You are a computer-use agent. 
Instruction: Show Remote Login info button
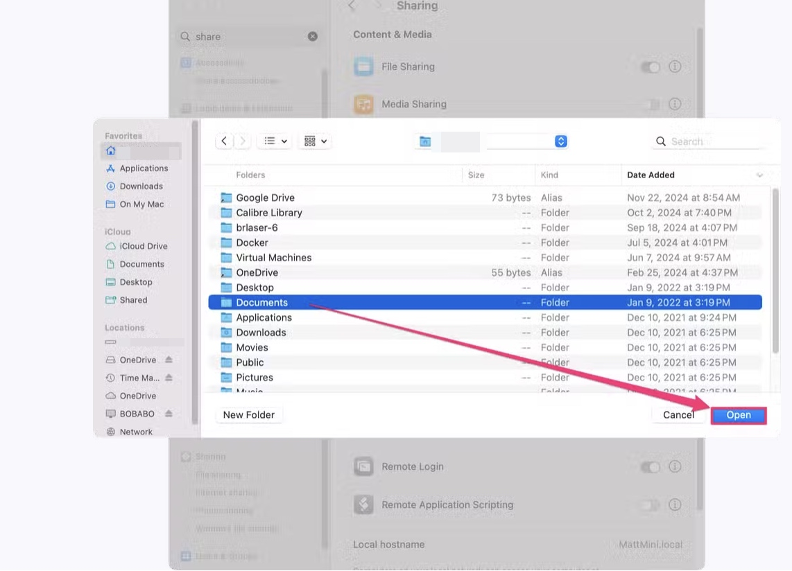point(675,466)
